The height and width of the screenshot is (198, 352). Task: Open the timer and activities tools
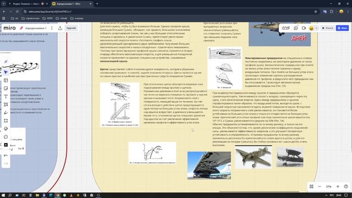(x=286, y=28)
